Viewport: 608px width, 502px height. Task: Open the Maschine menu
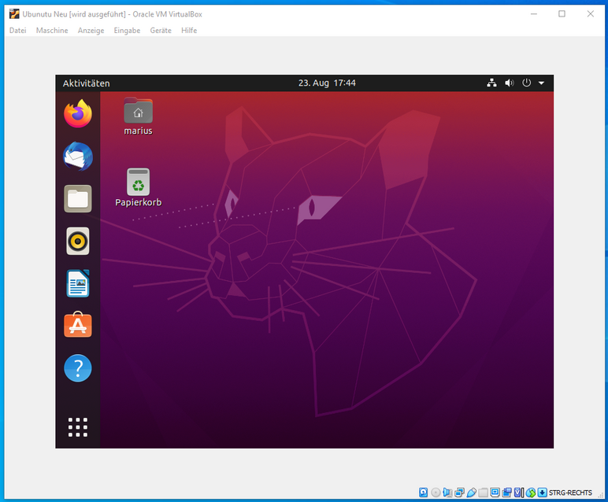52,31
